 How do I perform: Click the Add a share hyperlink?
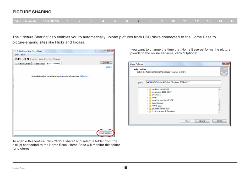[84, 76]
